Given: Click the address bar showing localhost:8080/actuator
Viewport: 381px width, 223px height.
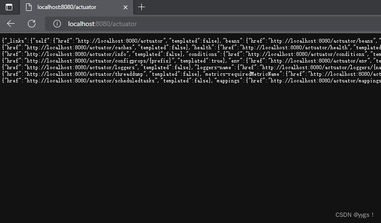Looking at the screenshot, I should (213, 24).
